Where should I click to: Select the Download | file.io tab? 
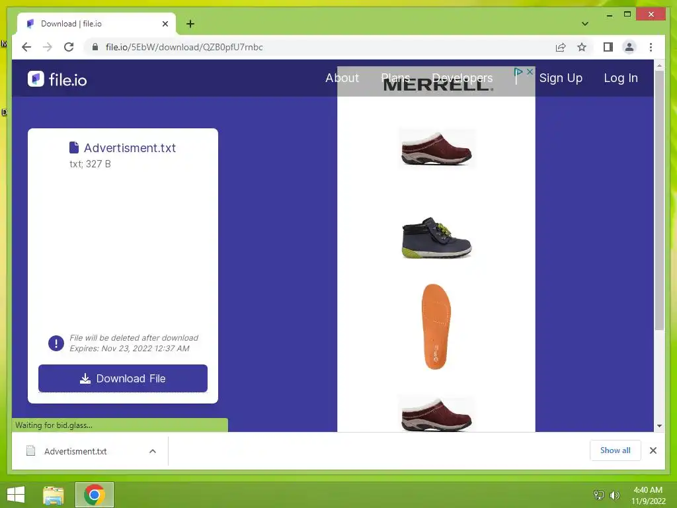tap(97, 24)
